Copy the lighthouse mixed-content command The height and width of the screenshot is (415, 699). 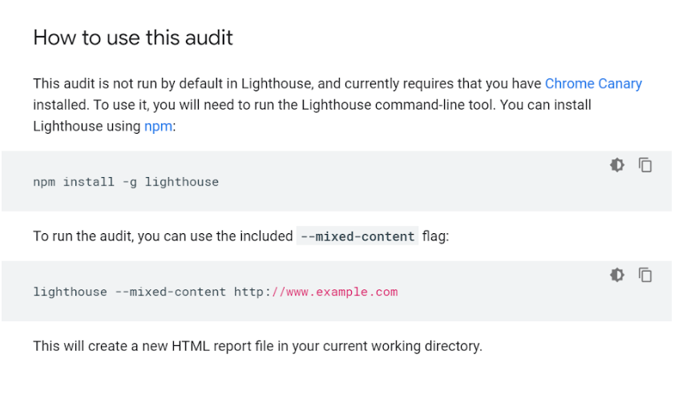point(645,275)
